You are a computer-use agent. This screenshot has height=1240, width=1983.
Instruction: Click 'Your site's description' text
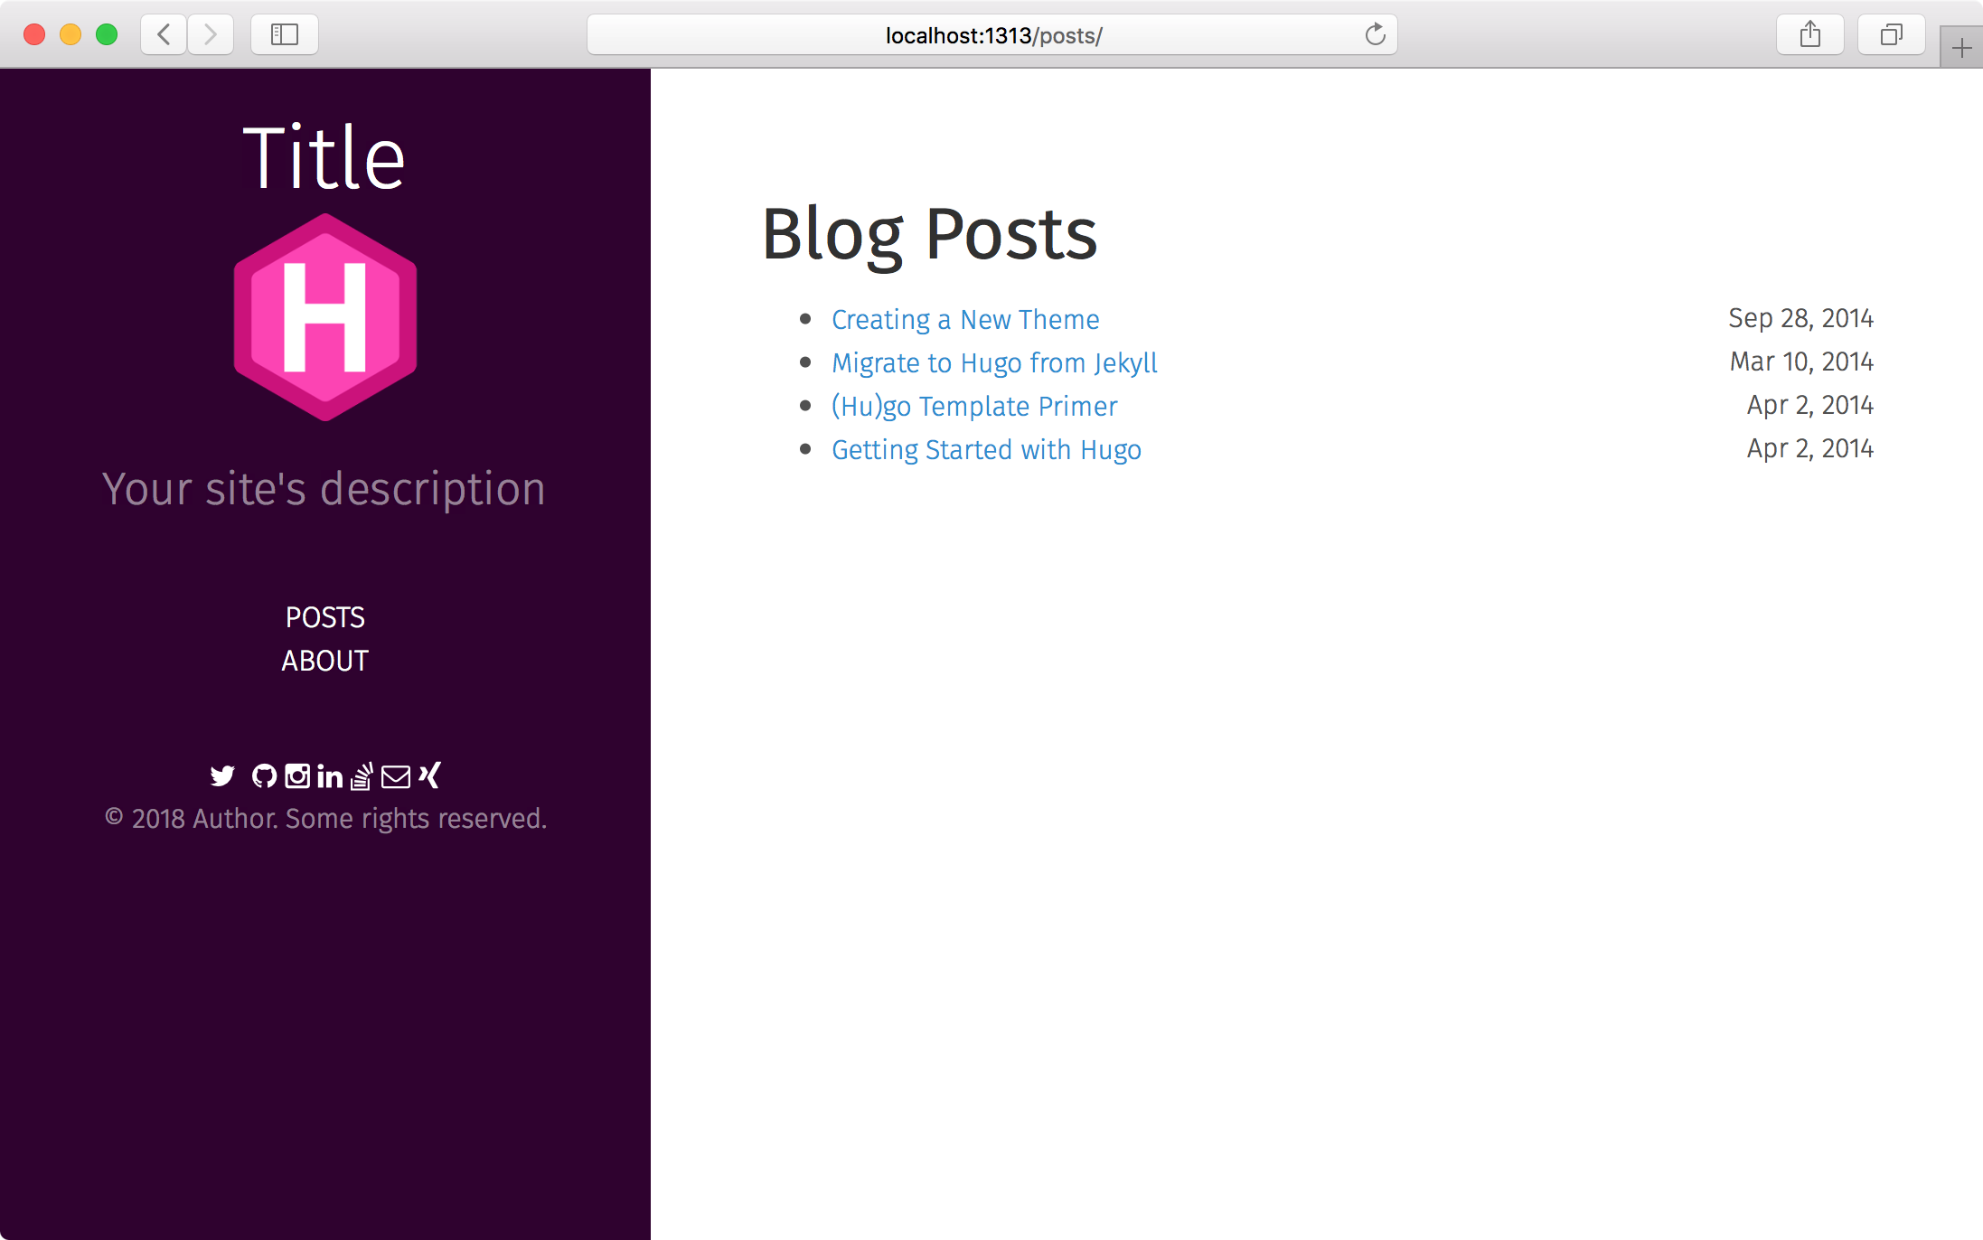click(x=324, y=489)
